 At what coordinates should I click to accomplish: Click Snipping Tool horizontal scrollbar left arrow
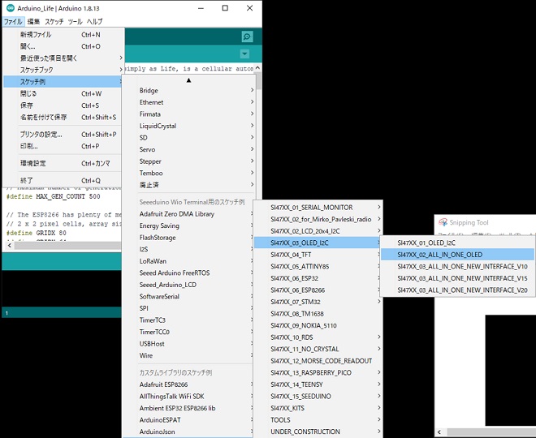point(439,432)
